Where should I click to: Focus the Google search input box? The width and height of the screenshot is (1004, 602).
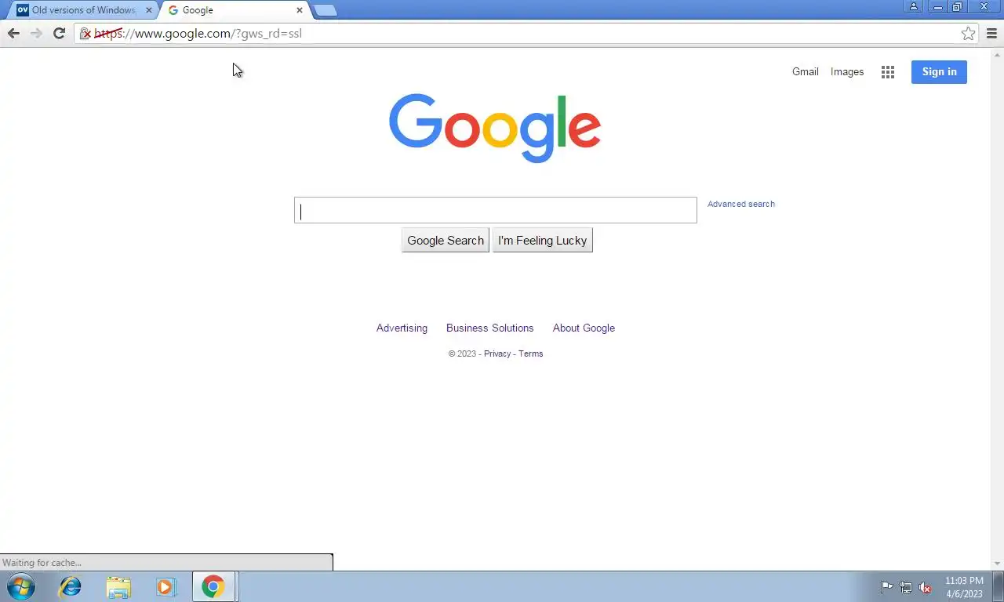[x=496, y=210]
